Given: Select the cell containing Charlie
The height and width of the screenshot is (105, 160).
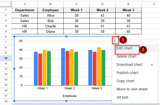Looking at the screenshot, I should click(x=51, y=26).
